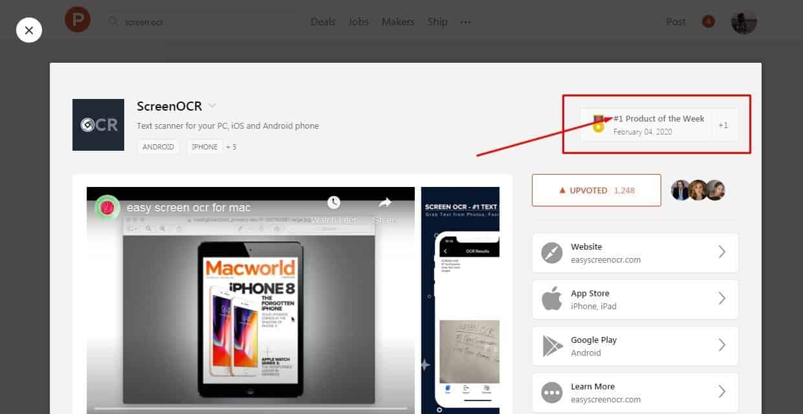Expand the +1 additional badges

pos(723,125)
